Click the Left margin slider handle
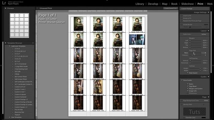 pyautogui.click(x=190, y=41)
